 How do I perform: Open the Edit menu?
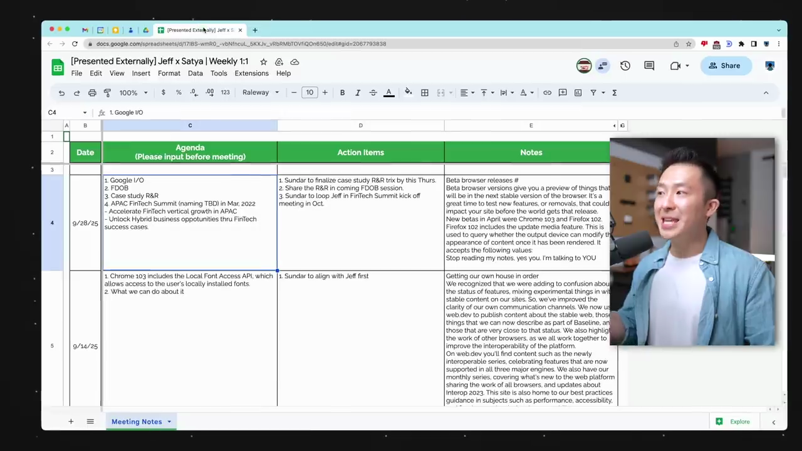96,73
